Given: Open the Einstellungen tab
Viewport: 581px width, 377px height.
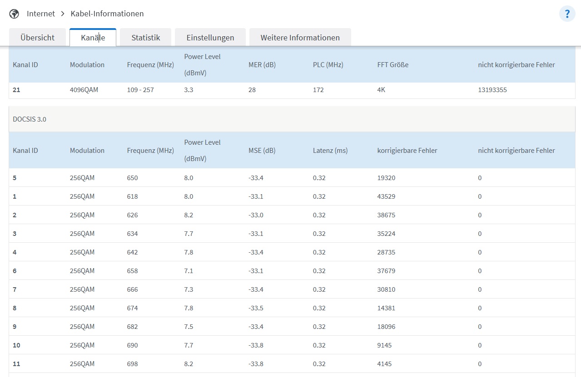Looking at the screenshot, I should point(210,38).
